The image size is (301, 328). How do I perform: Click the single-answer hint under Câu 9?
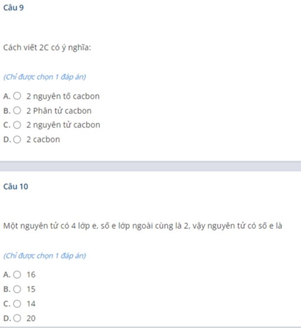pyautogui.click(x=45, y=77)
